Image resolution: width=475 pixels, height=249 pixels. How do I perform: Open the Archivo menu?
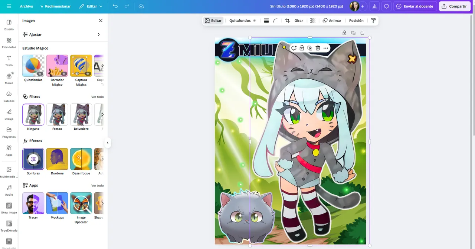26,6
